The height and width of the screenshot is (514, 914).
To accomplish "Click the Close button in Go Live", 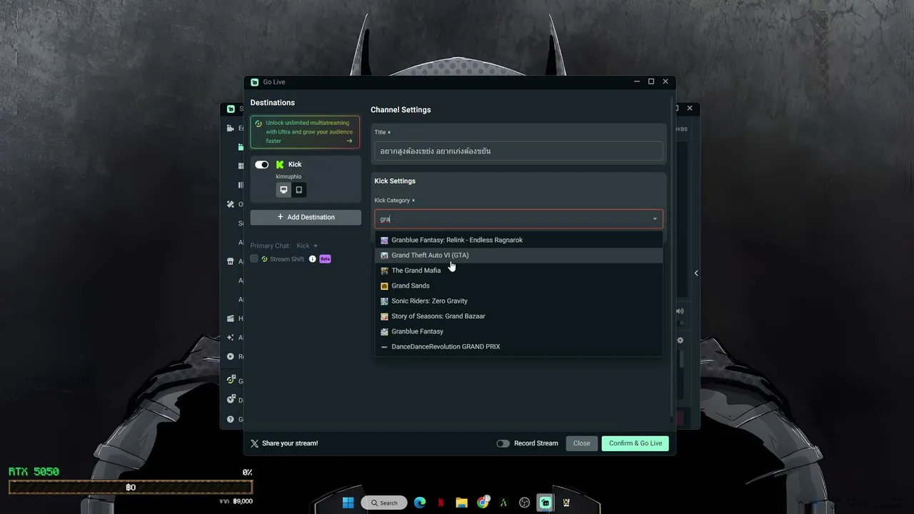I will 581,443.
